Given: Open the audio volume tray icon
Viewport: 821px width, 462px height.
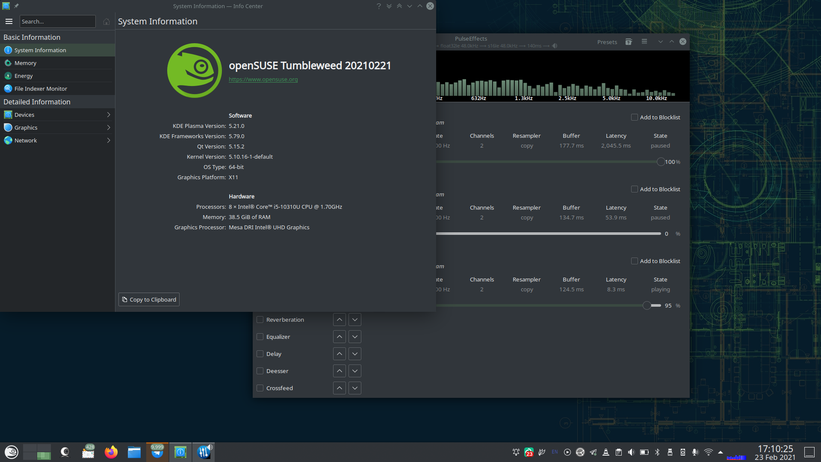Looking at the screenshot, I should tap(632, 452).
